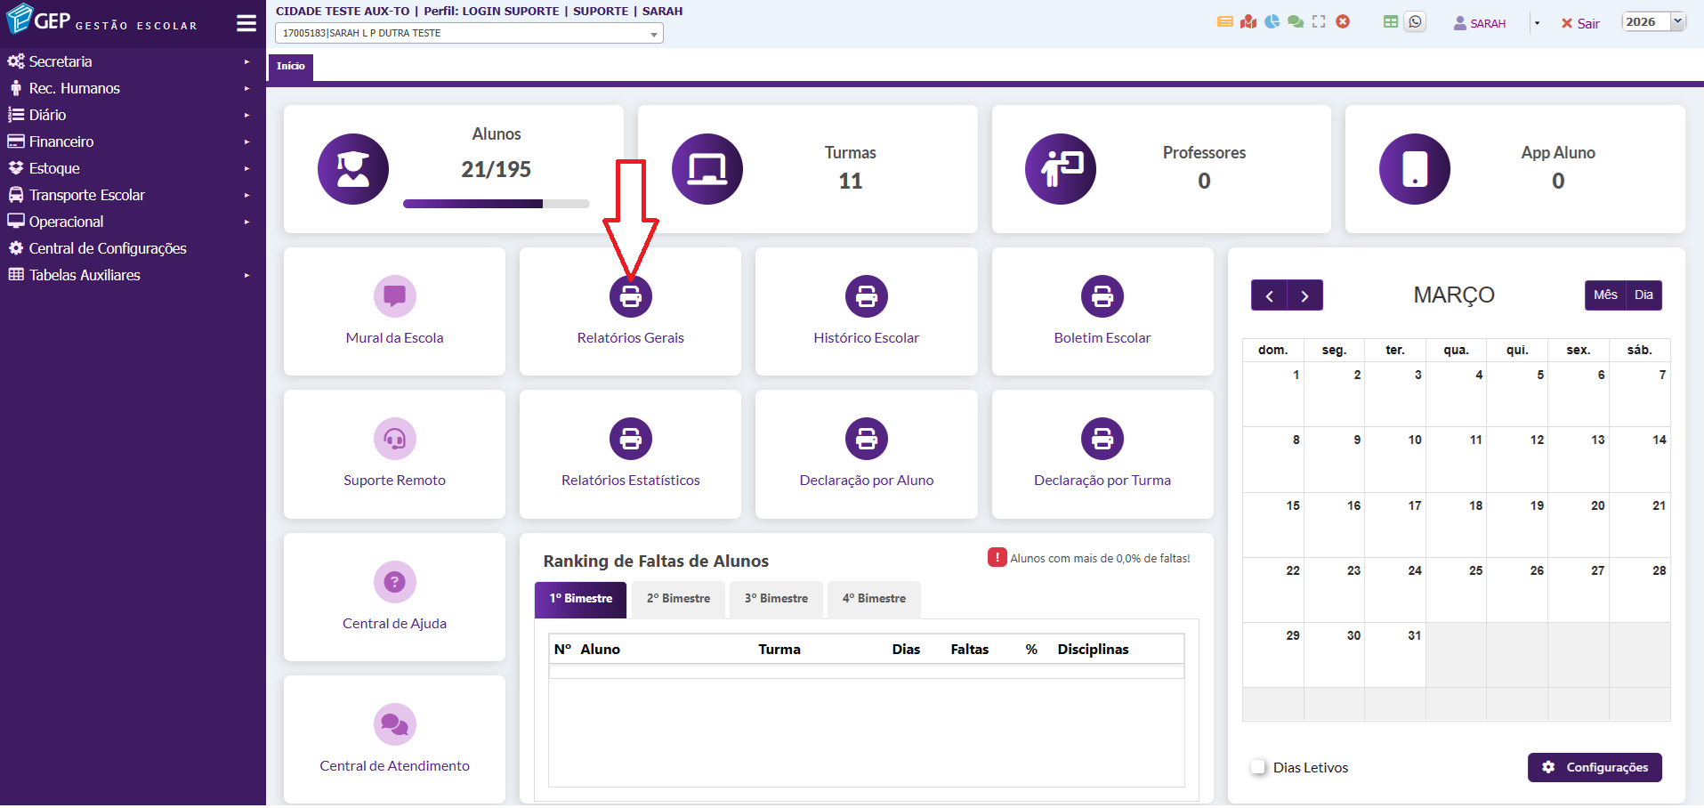
Task: Open Relatórios Gerais printer icon
Action: point(630,296)
